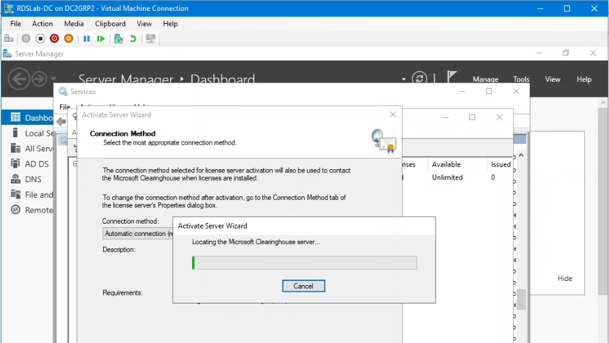Click the activation progress bar
This screenshot has width=609, height=343.
304,263
